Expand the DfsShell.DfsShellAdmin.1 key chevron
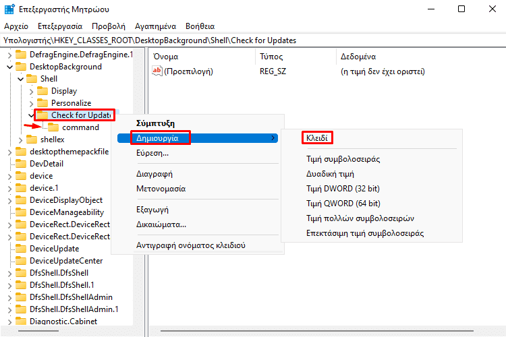This screenshot has width=506, height=337. click(x=9, y=310)
